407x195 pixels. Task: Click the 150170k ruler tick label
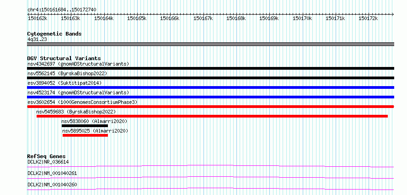[303, 19]
